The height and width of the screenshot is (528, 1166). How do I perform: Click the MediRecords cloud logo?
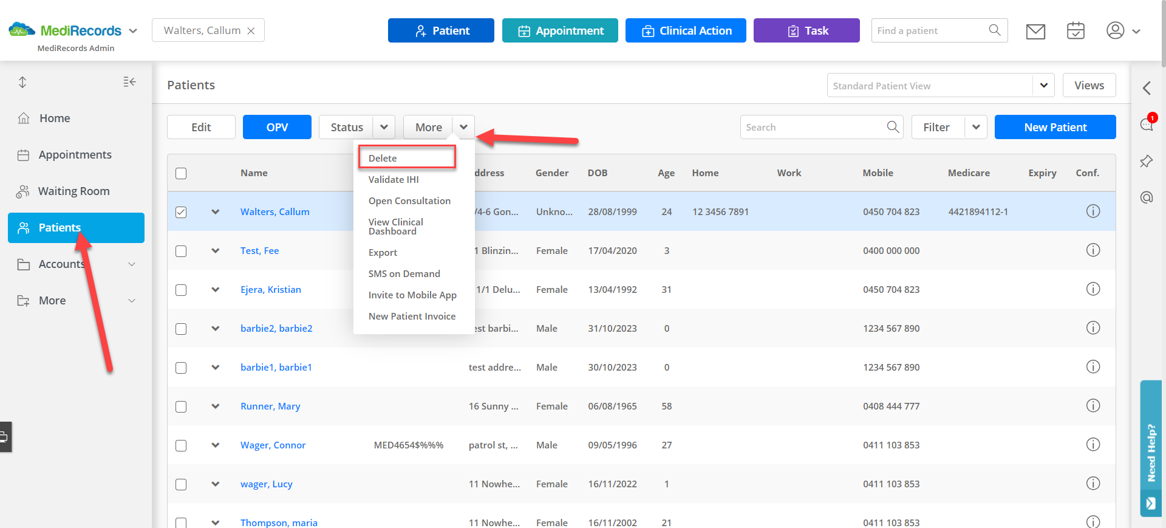(22, 30)
